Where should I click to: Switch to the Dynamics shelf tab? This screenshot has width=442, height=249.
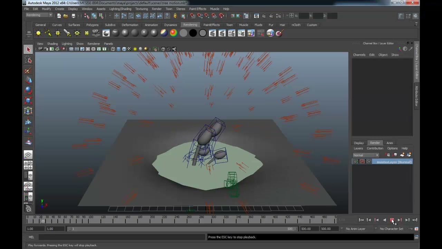pyautogui.click(x=171, y=25)
